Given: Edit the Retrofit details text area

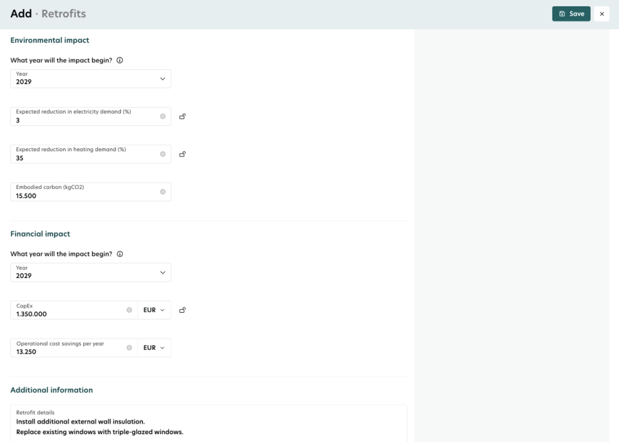Looking at the screenshot, I should [x=209, y=424].
